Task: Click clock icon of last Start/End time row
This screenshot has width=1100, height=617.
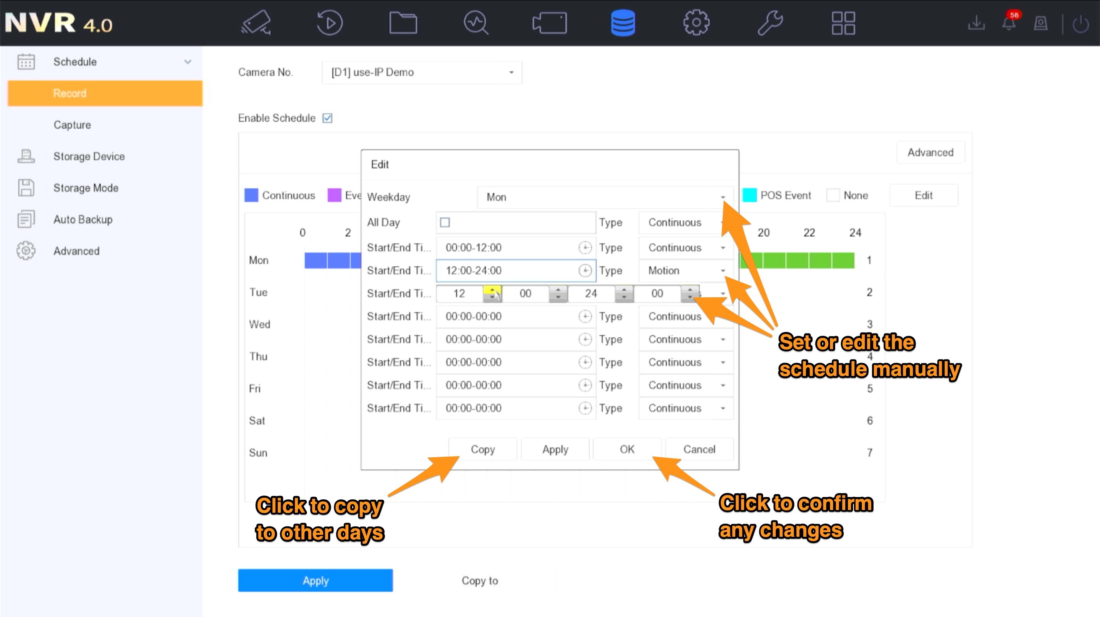Action: pyautogui.click(x=585, y=408)
